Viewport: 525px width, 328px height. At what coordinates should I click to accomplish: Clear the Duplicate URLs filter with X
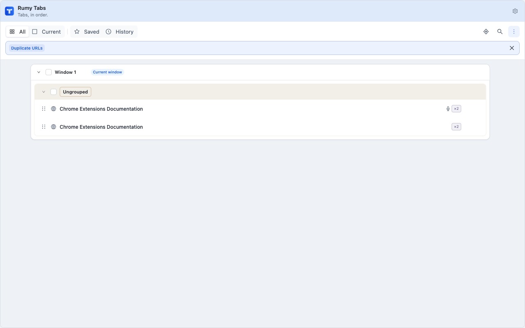click(x=512, y=48)
